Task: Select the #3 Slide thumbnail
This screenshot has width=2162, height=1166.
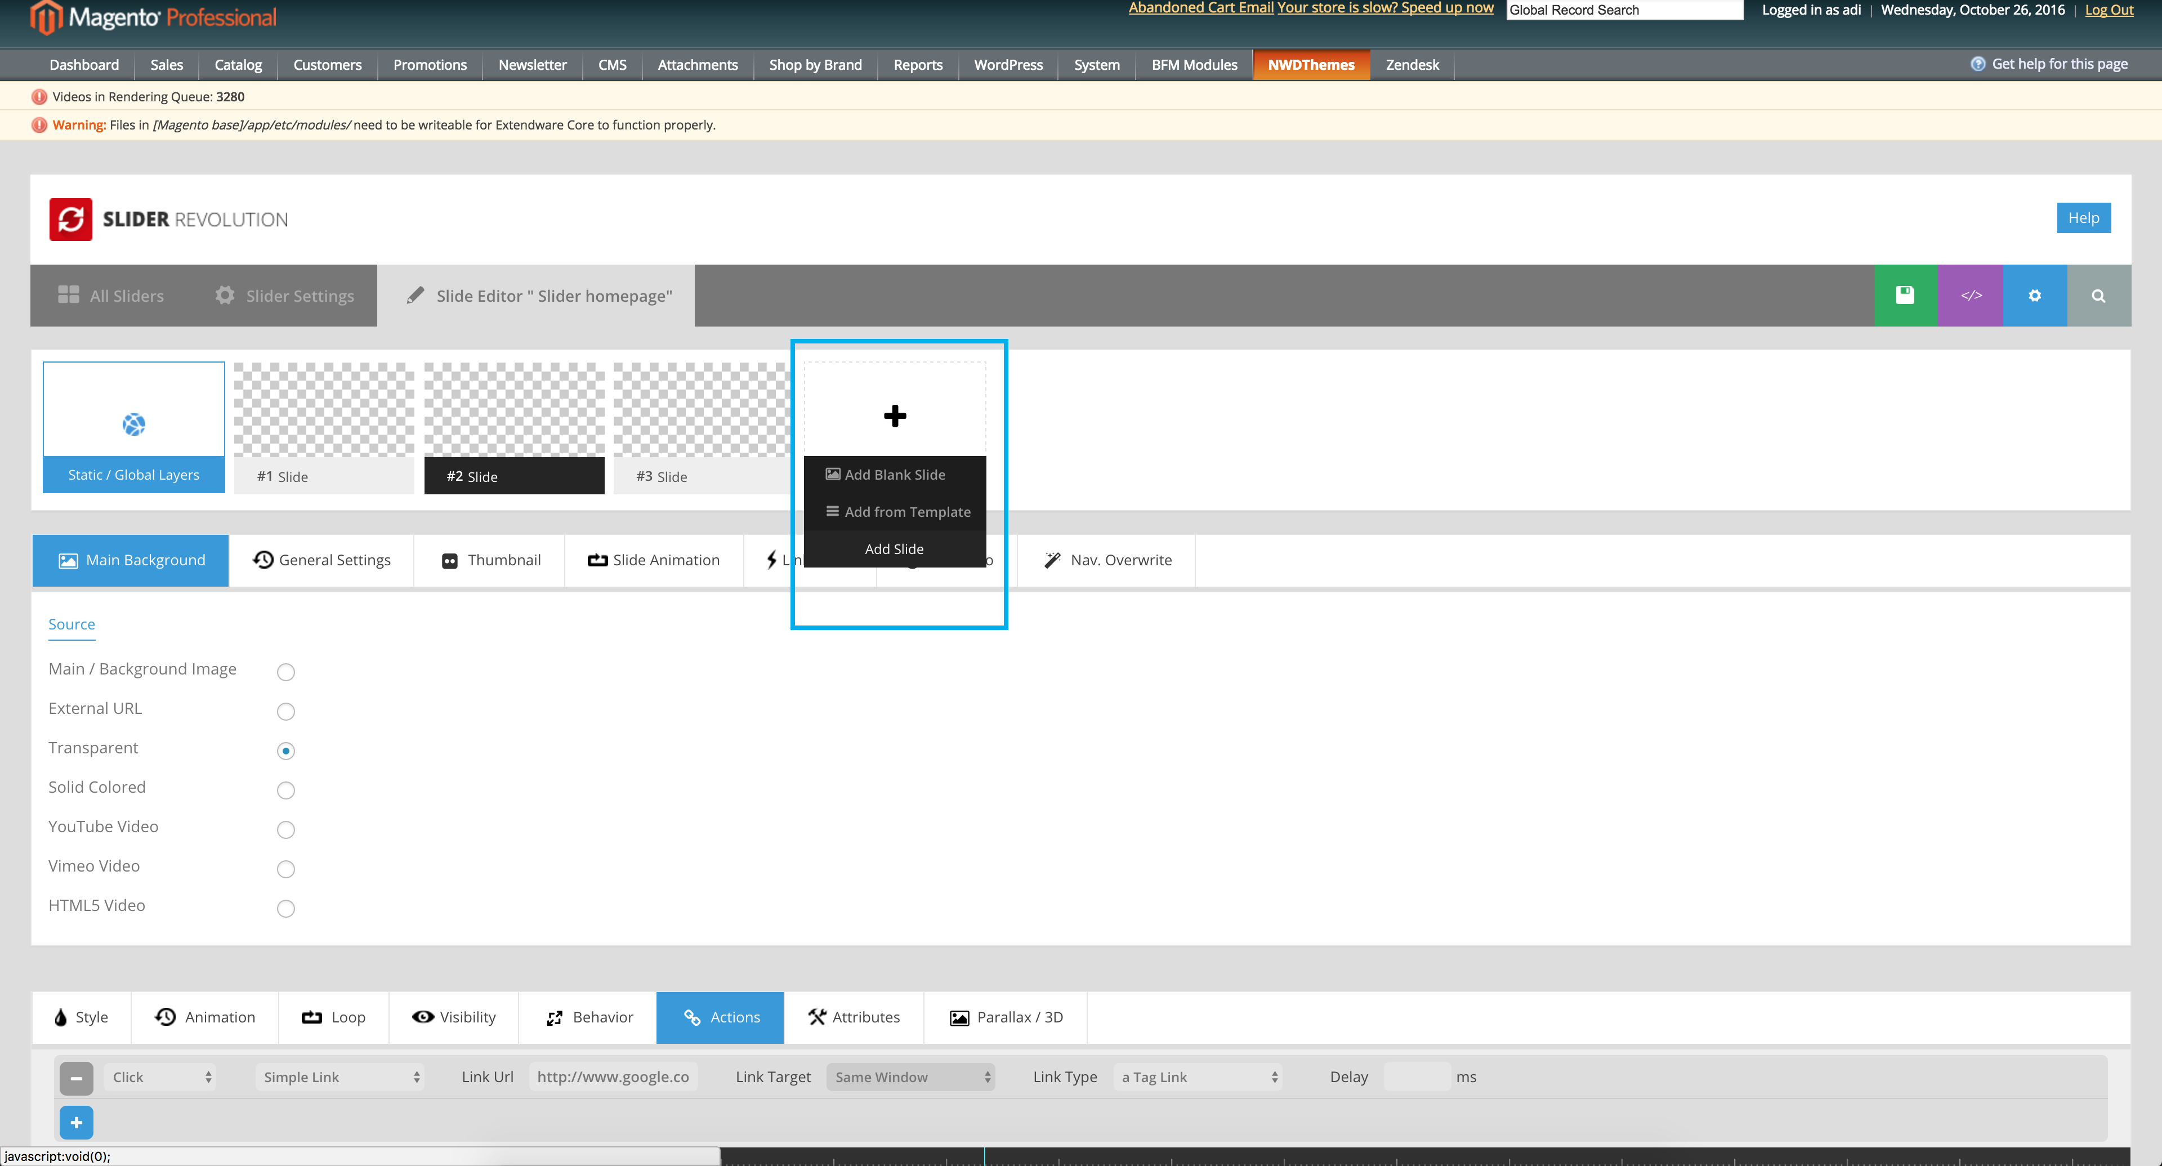Action: coord(702,427)
